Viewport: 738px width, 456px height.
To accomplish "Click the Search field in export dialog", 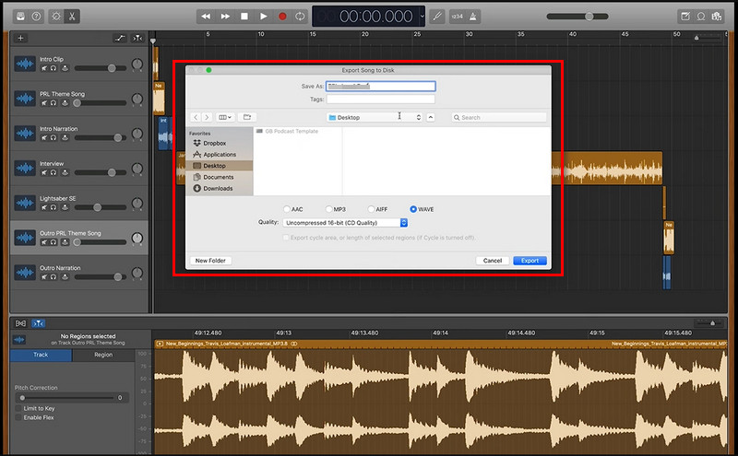I will [499, 118].
